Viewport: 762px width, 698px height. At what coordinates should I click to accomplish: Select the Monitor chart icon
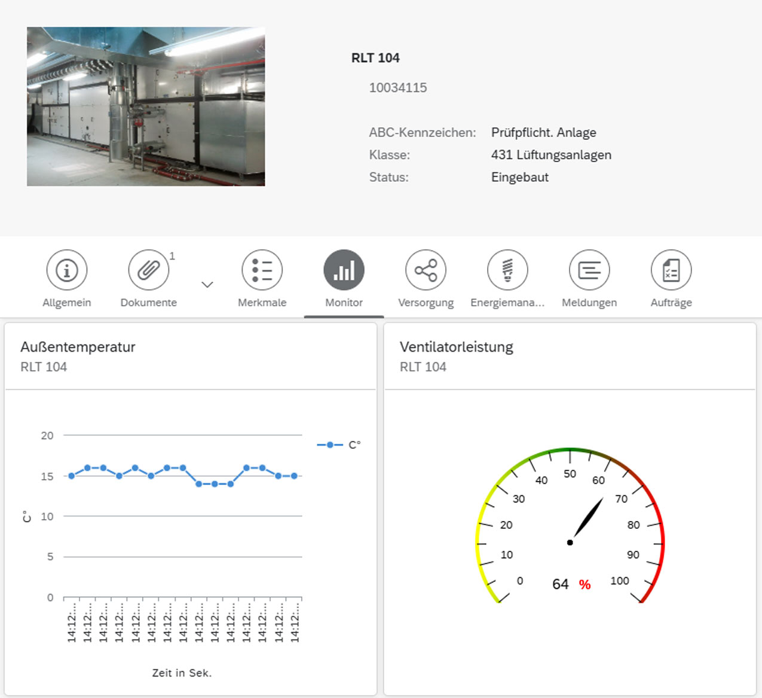[x=344, y=270]
